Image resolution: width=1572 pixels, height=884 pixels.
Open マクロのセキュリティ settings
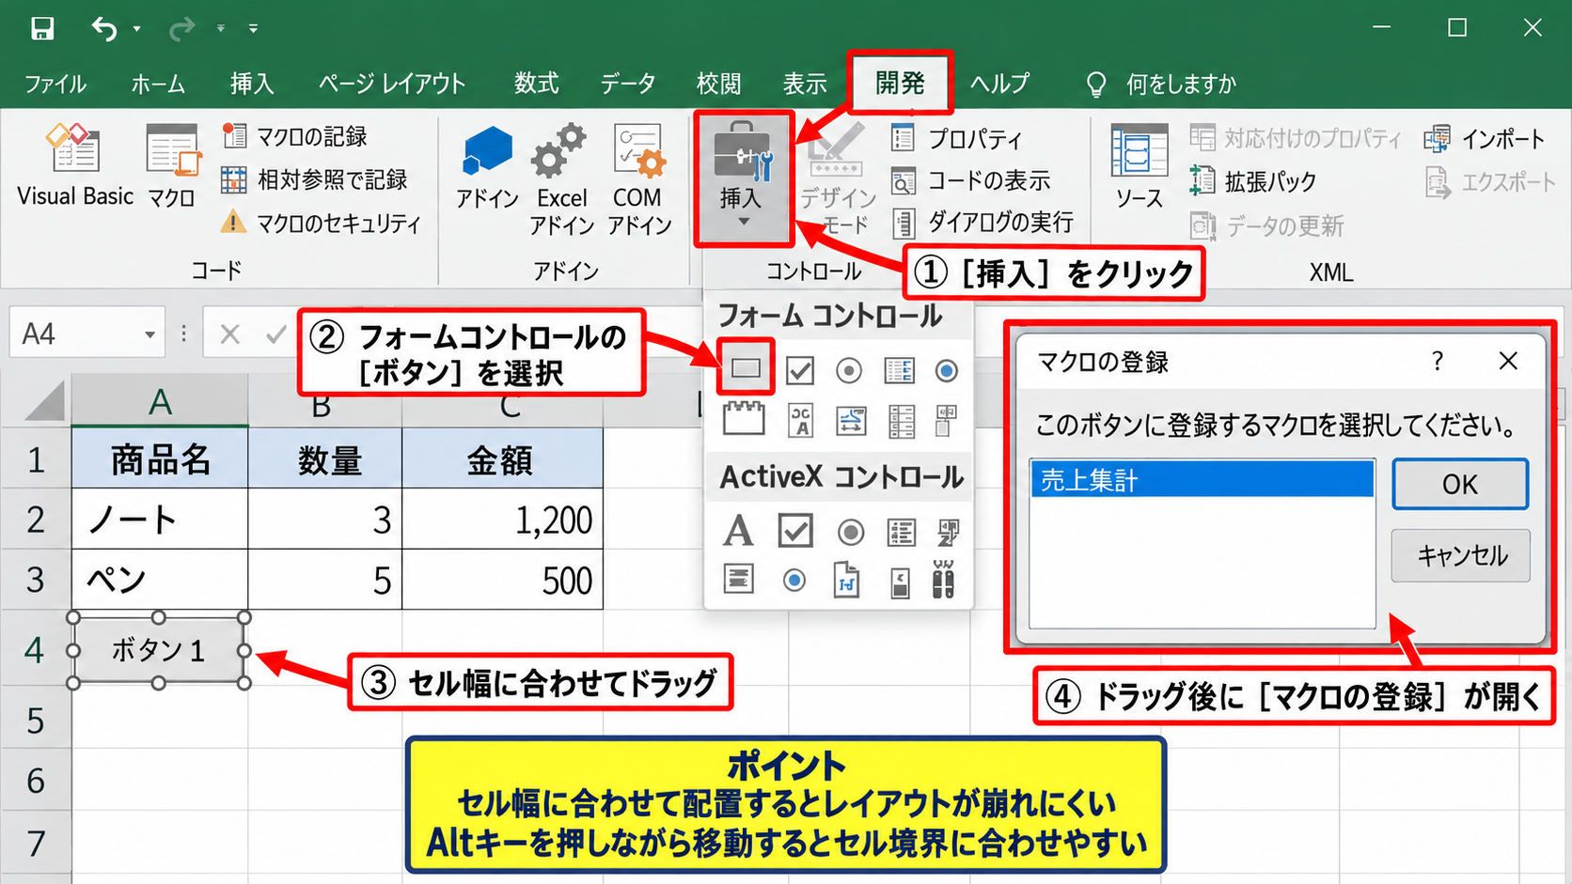[320, 223]
